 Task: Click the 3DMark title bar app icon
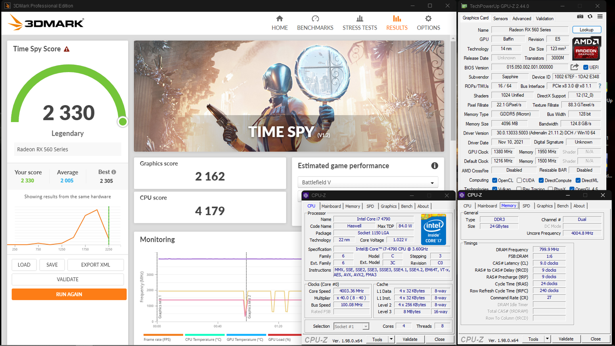coord(7,6)
